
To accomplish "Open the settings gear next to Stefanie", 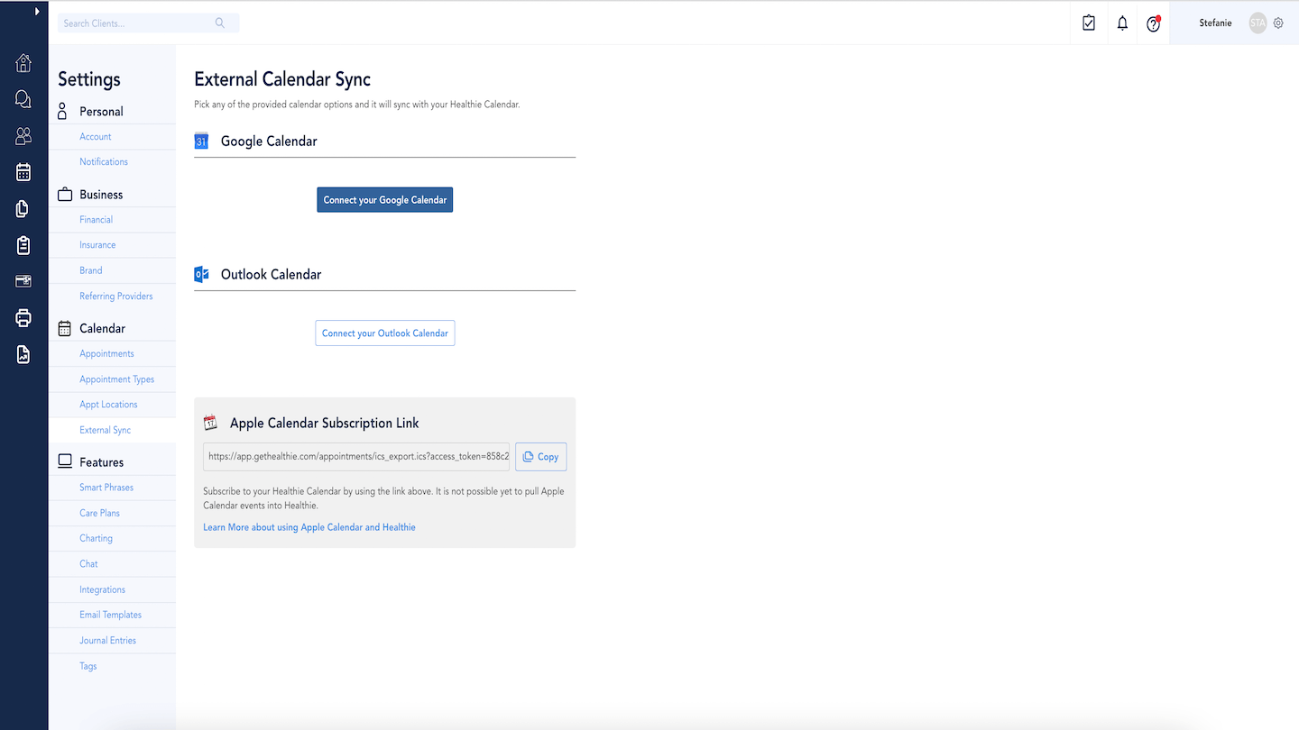I will point(1278,23).
